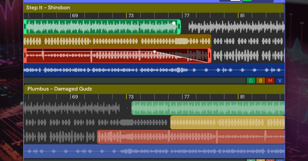Select the blue V vocals stem icon on Step It deck

(x=280, y=80)
